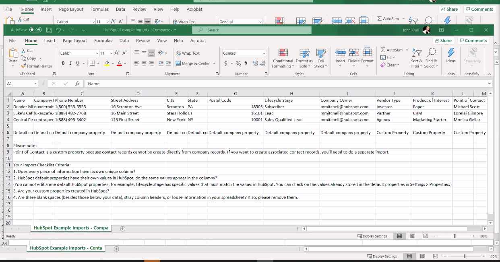
Task: Apply accounting currency format
Action: click(226, 63)
